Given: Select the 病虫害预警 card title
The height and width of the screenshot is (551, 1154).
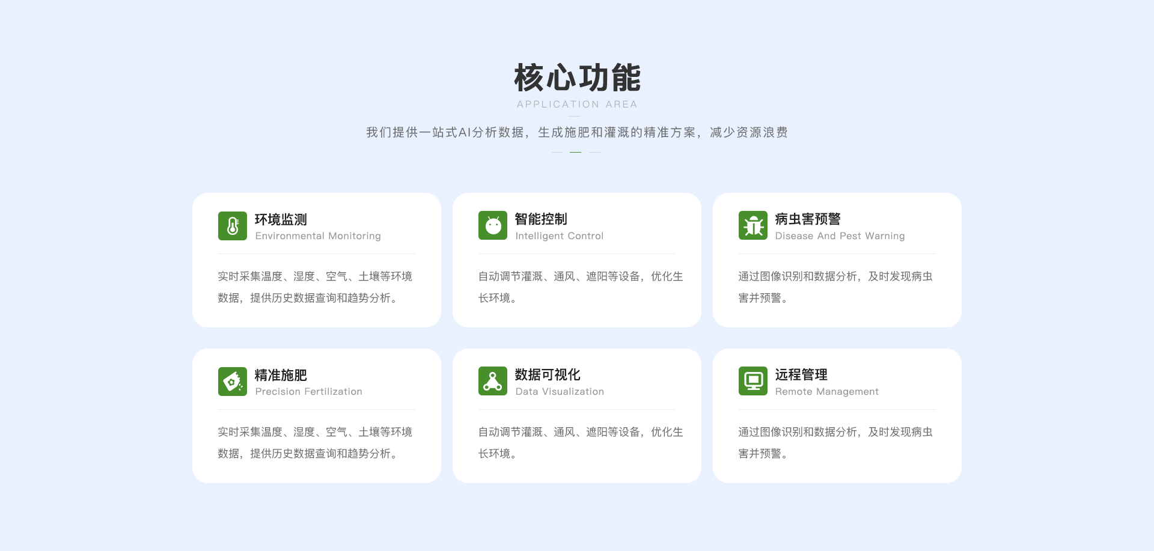Looking at the screenshot, I should click(808, 219).
